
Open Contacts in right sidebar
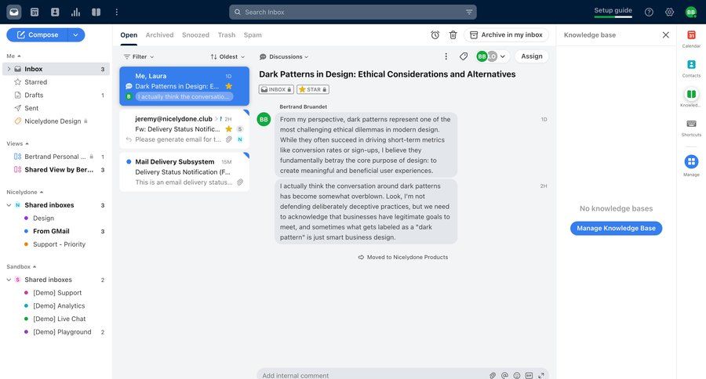point(691,68)
